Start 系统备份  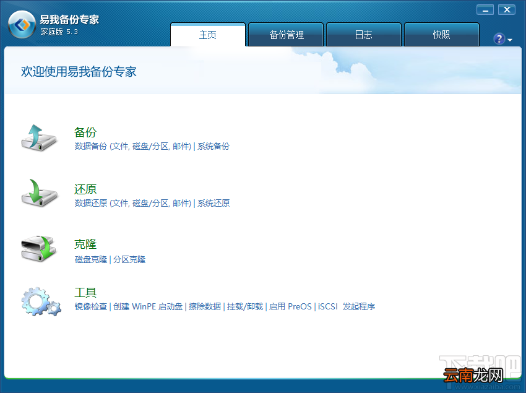213,146
